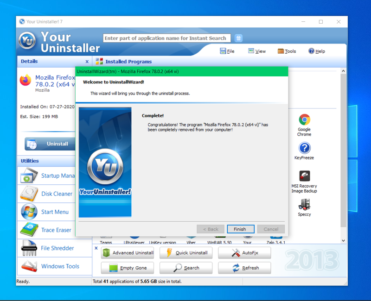Click the Instant Search input field
Screen dimensions: 371x301
166,38
